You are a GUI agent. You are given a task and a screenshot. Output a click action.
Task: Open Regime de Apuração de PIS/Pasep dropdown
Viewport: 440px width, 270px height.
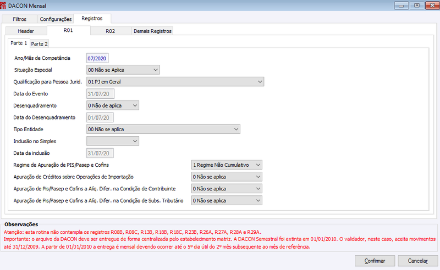pyautogui.click(x=227, y=165)
